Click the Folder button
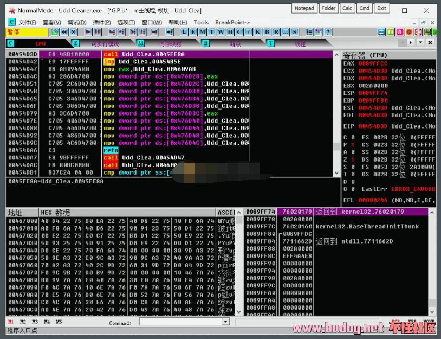This screenshot has width=441, height=339. (x=328, y=8)
